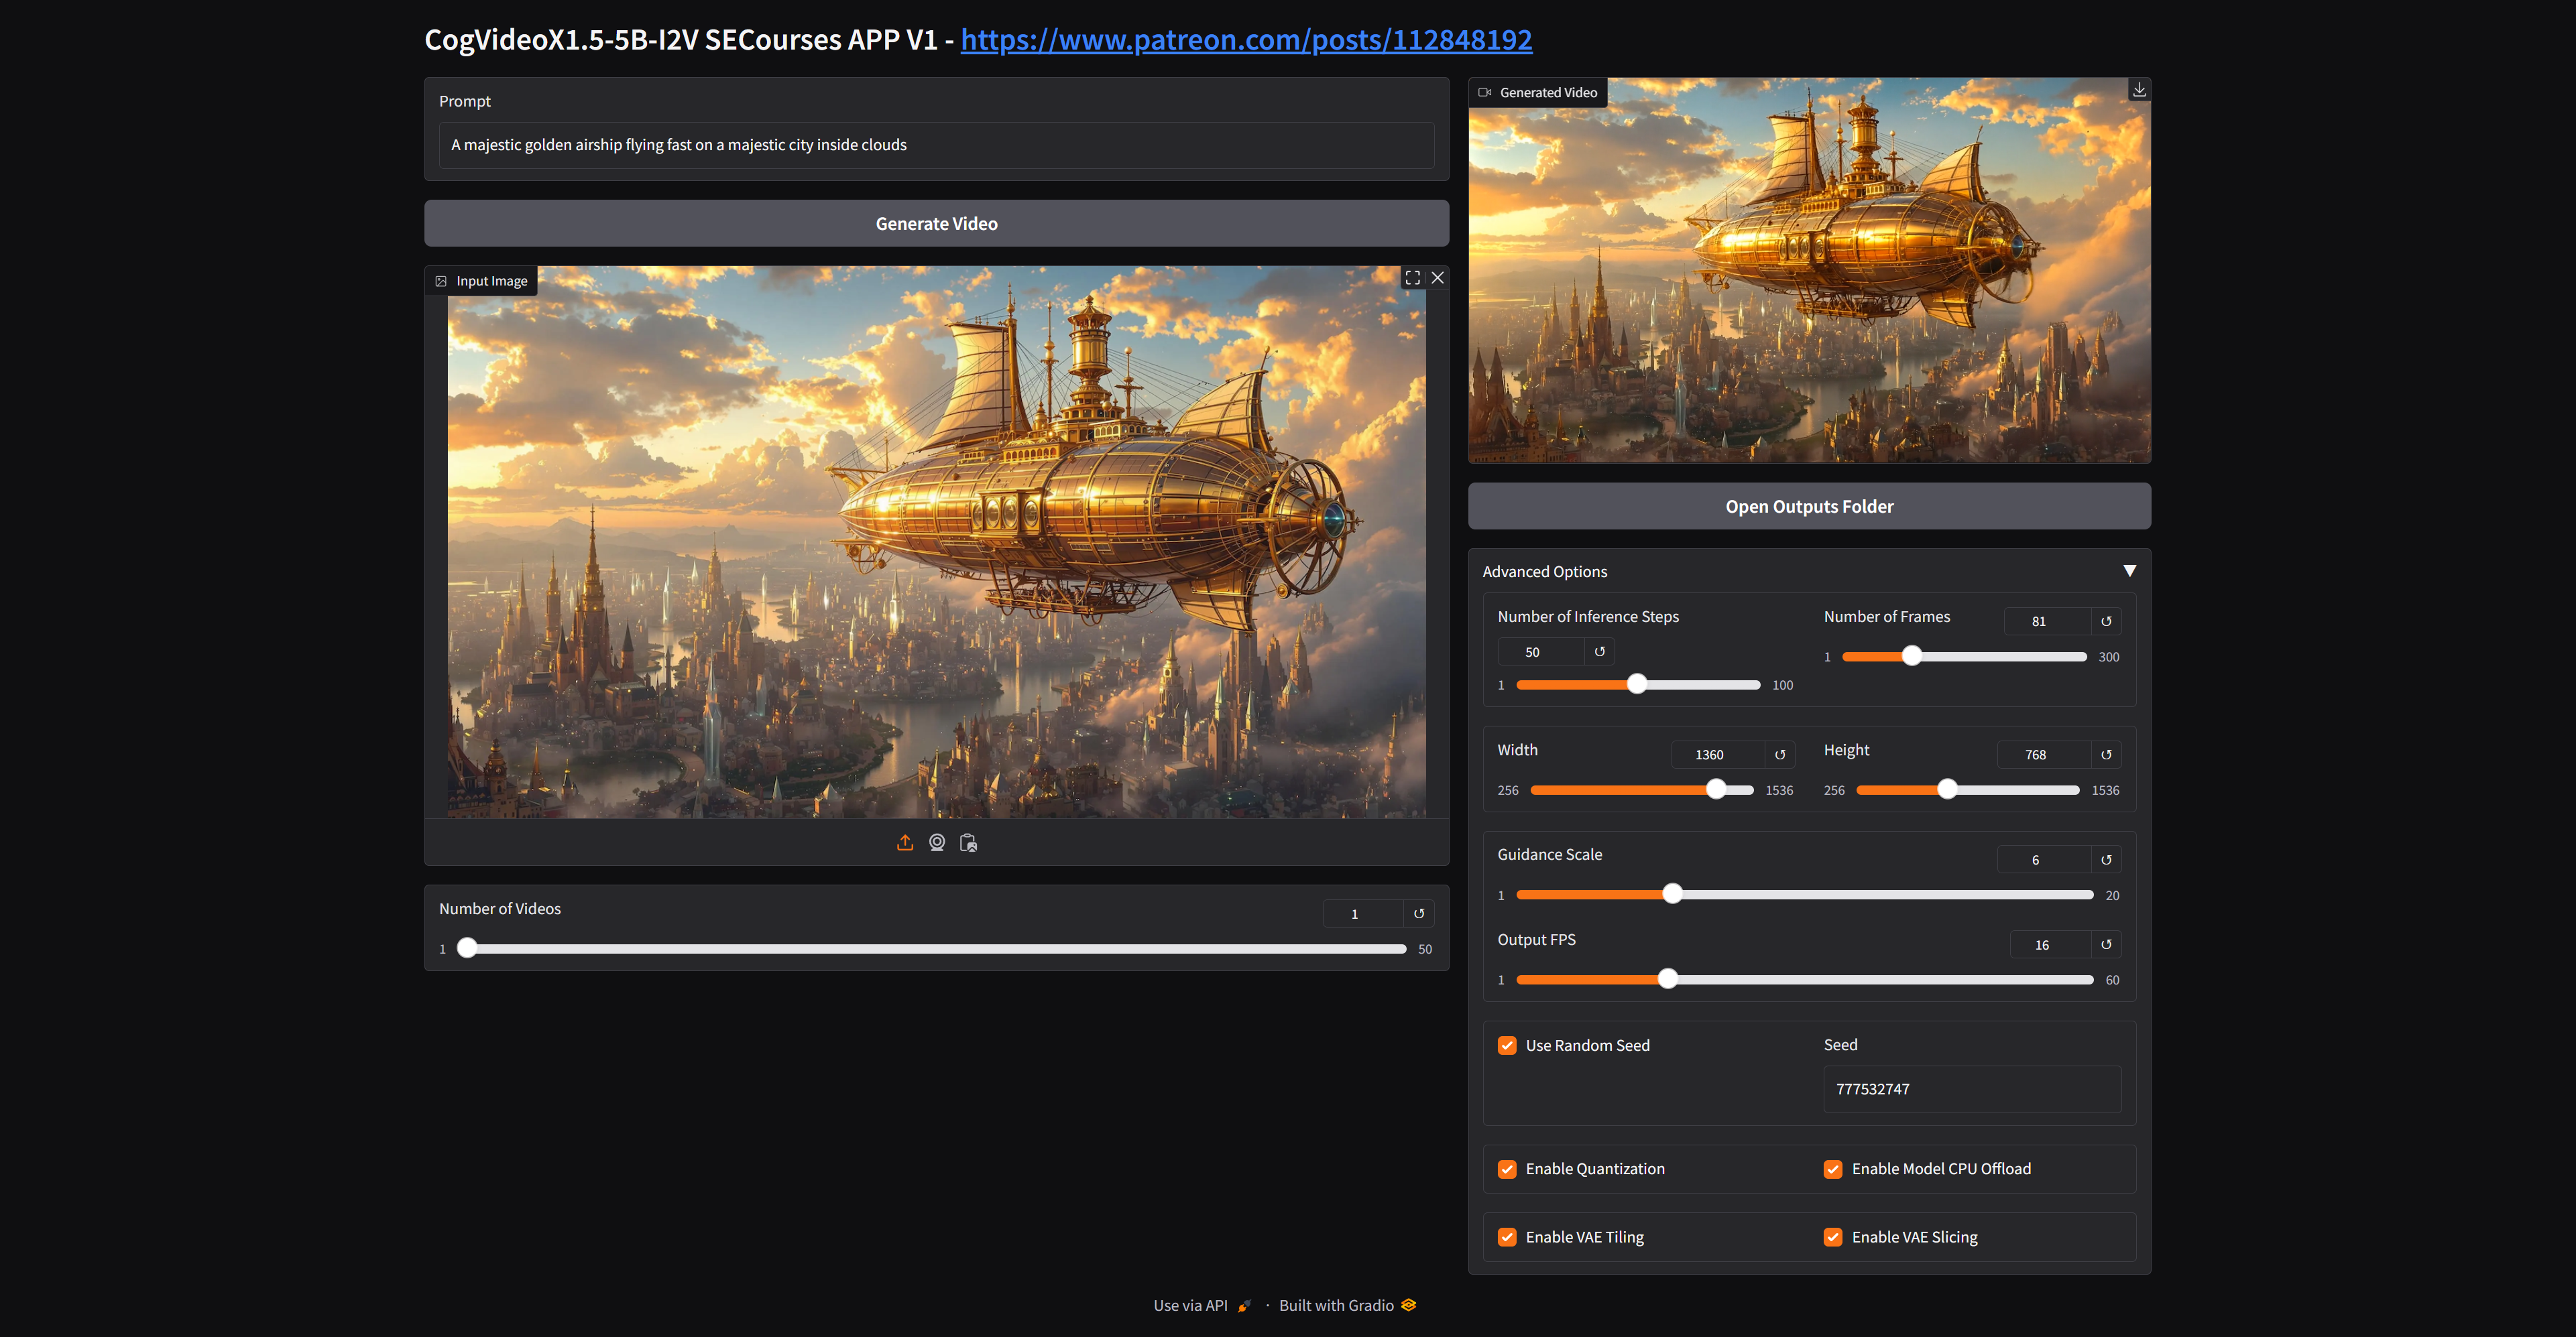
Task: Paste input image from clipboard
Action: coord(967,842)
